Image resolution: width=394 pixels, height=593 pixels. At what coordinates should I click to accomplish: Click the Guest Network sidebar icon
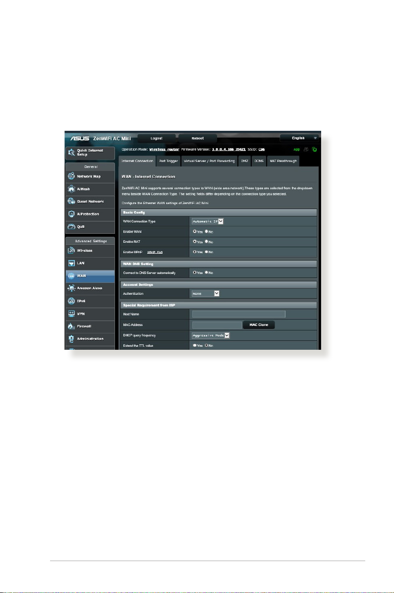(x=71, y=201)
